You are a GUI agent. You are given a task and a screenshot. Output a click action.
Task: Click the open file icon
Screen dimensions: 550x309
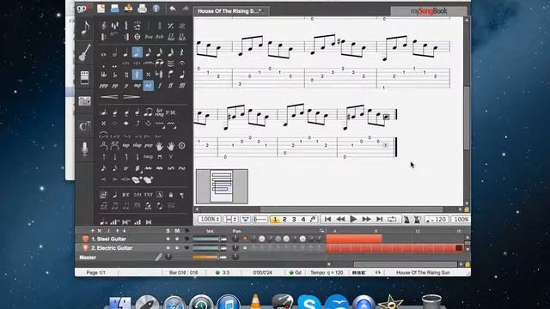[114, 9]
